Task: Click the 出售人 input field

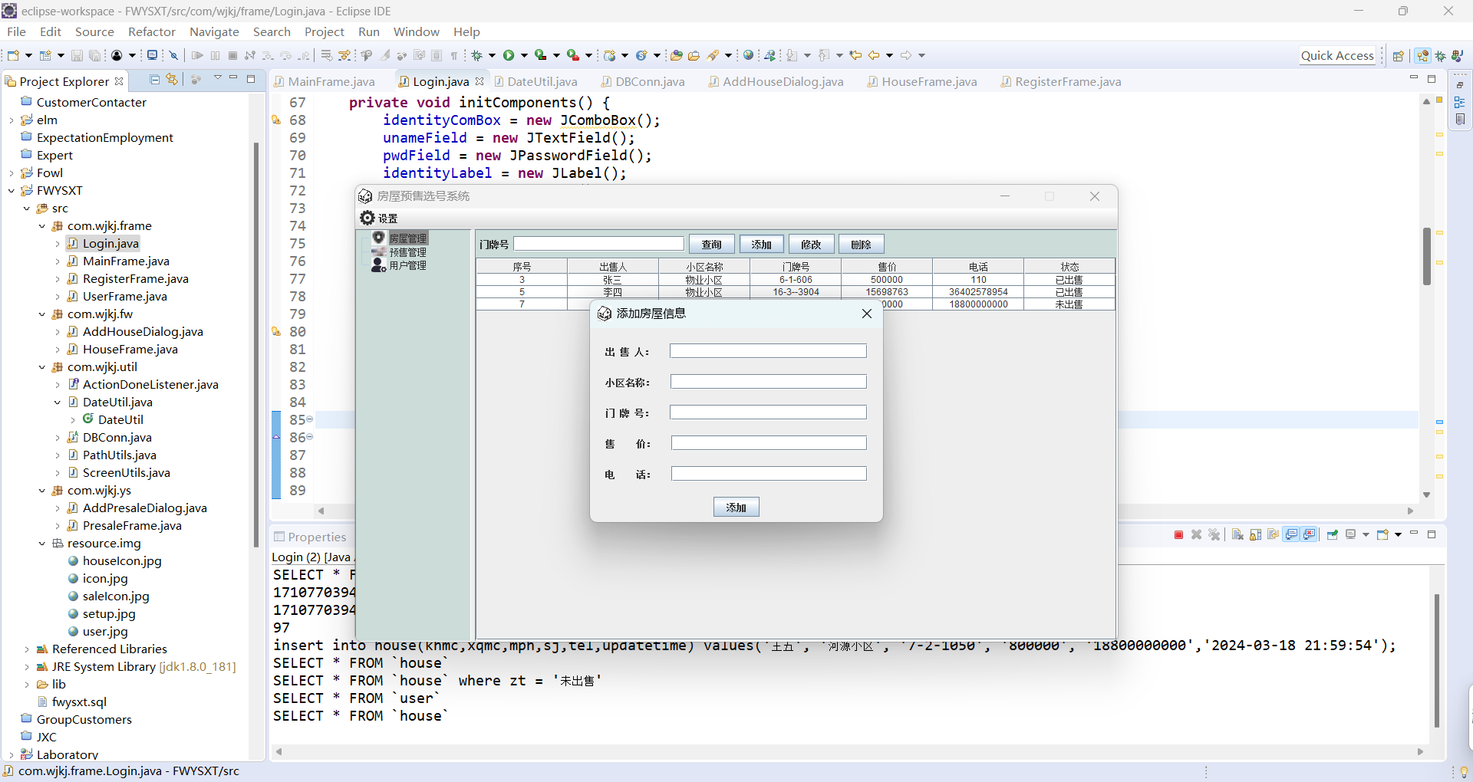Action: [x=768, y=351]
